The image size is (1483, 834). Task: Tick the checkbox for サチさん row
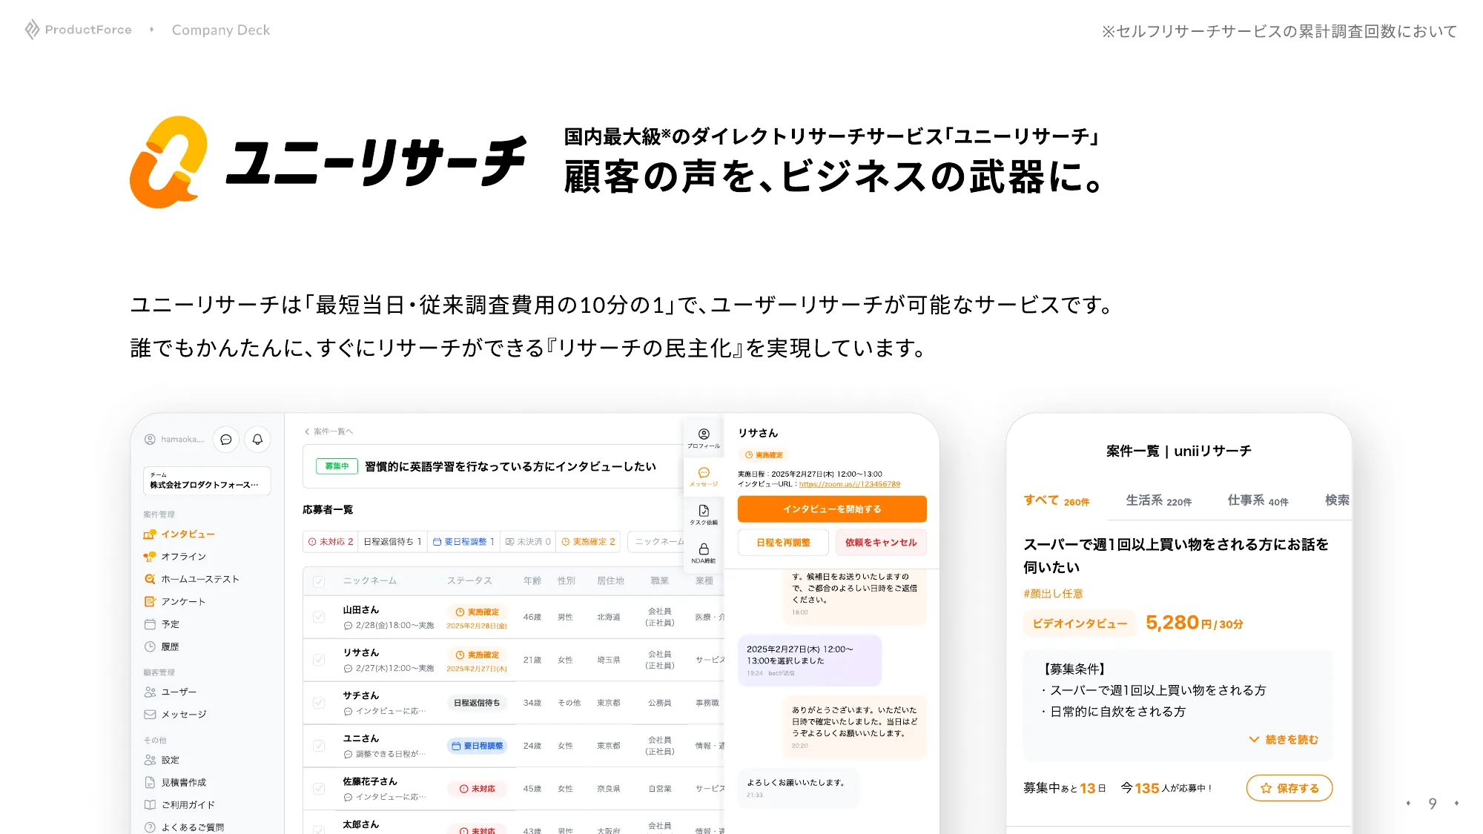319,703
